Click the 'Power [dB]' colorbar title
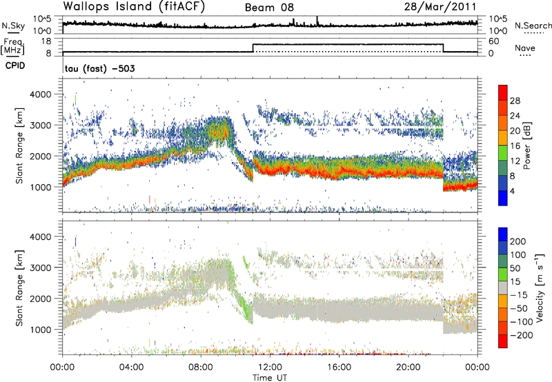 tap(527, 145)
